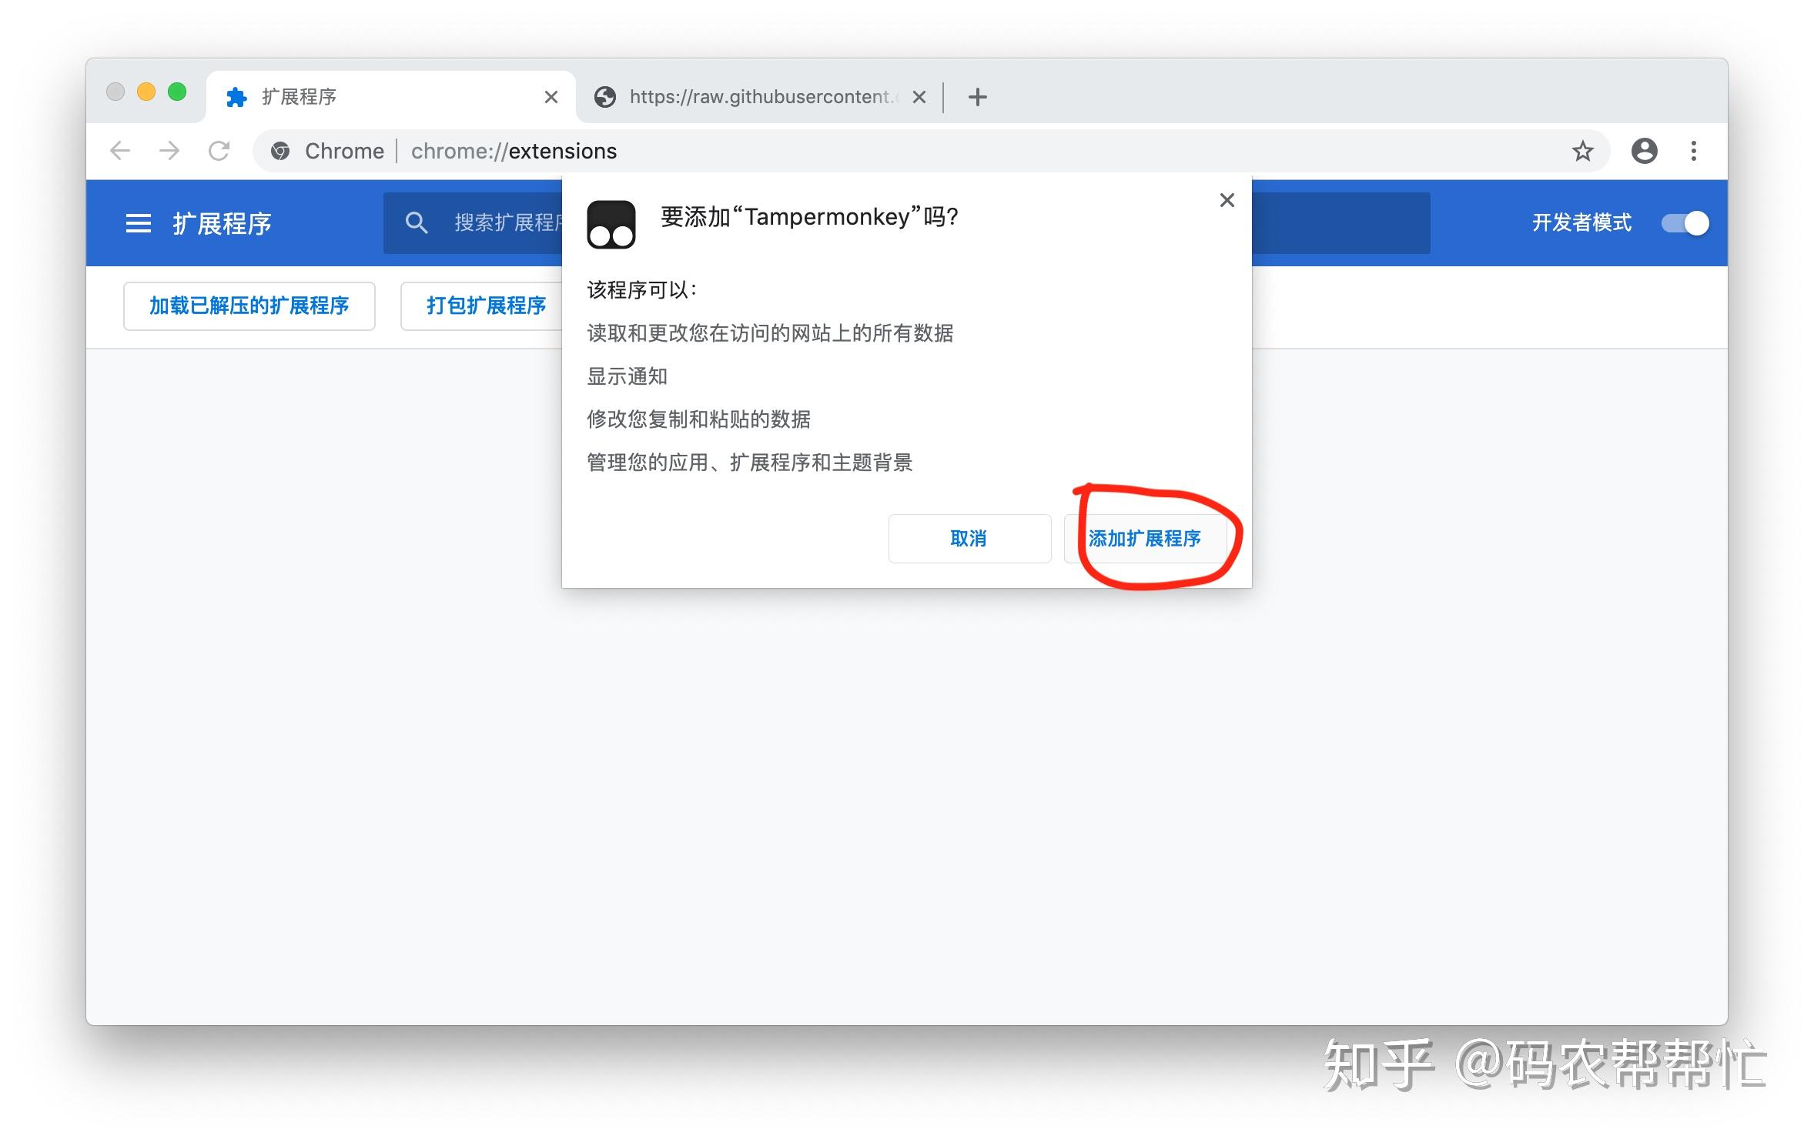
Task: Reload the current page
Action: [219, 151]
